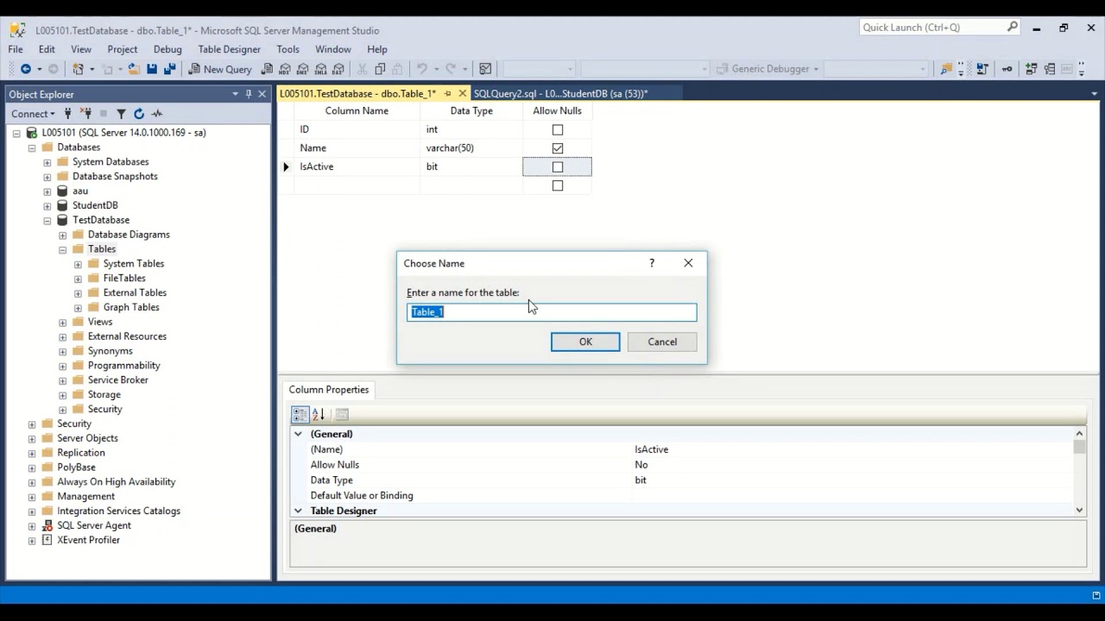
Task: Click the Object Explorer filter funnel icon
Action: pyautogui.click(x=121, y=114)
